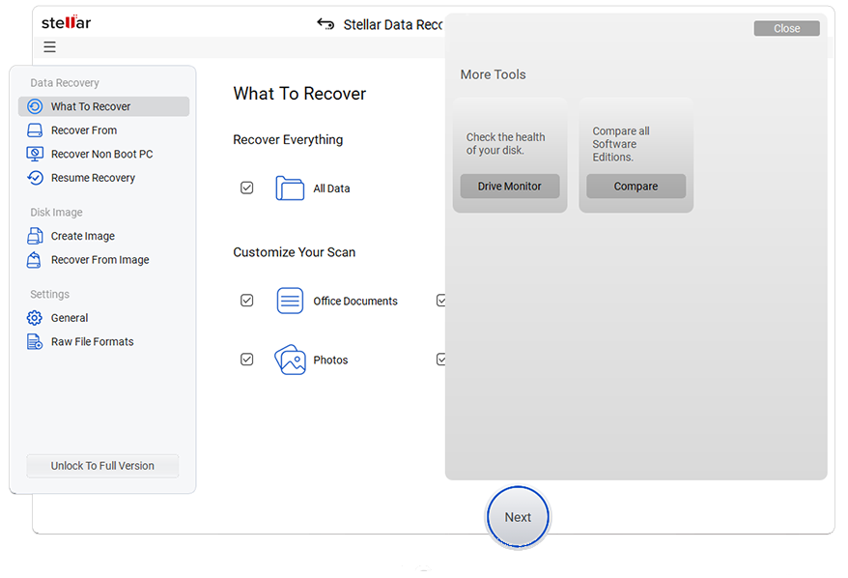This screenshot has width=848, height=578.
Task: Toggle the Photos checkbox
Action: tap(247, 360)
